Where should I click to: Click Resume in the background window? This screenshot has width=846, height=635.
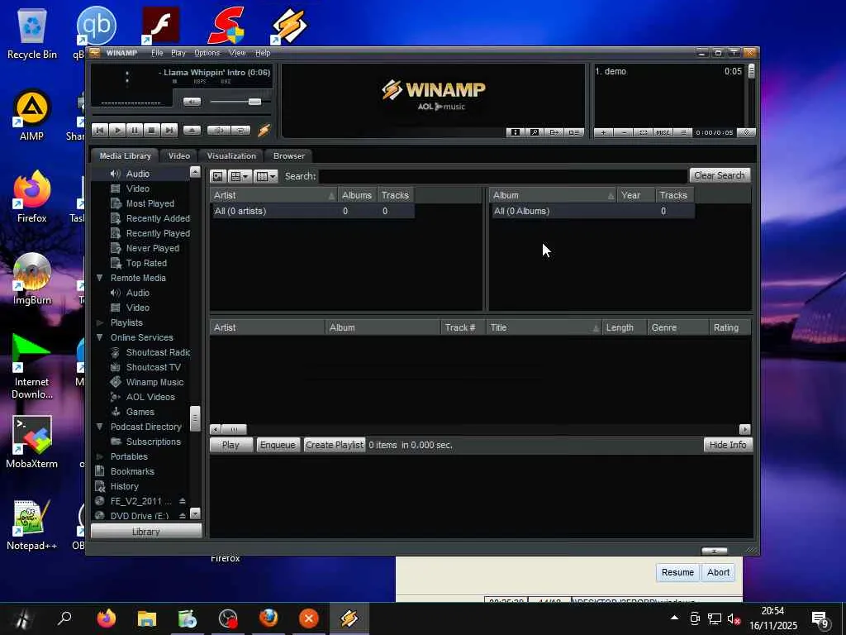click(x=677, y=572)
